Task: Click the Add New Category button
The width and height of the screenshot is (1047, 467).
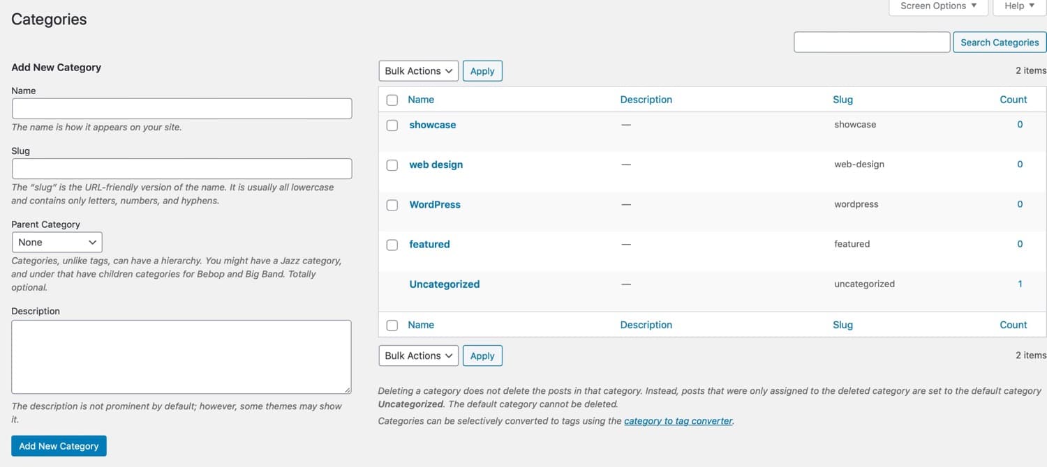Action: (59, 445)
